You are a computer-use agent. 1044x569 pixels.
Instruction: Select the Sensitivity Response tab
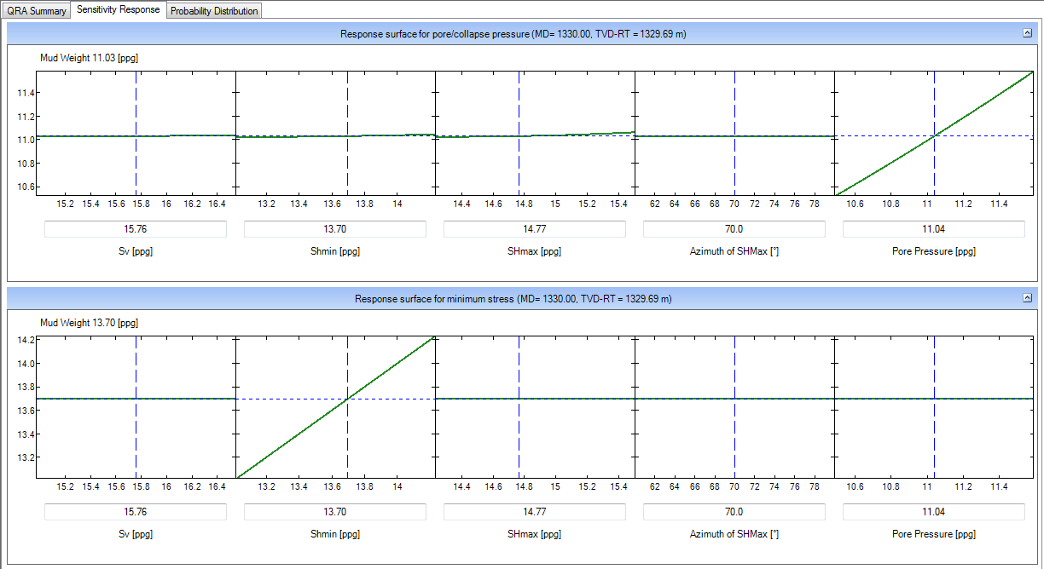point(119,10)
